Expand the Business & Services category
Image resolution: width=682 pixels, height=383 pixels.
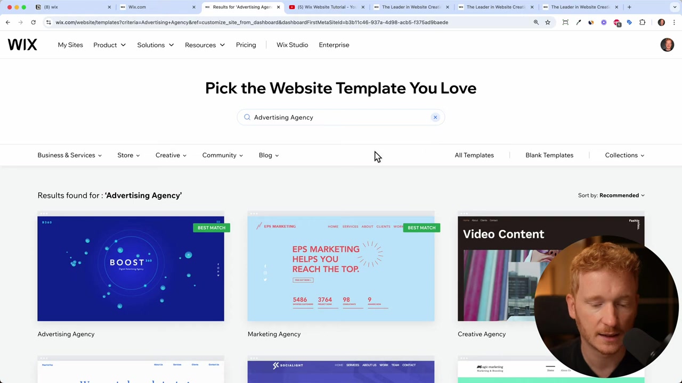tap(69, 155)
